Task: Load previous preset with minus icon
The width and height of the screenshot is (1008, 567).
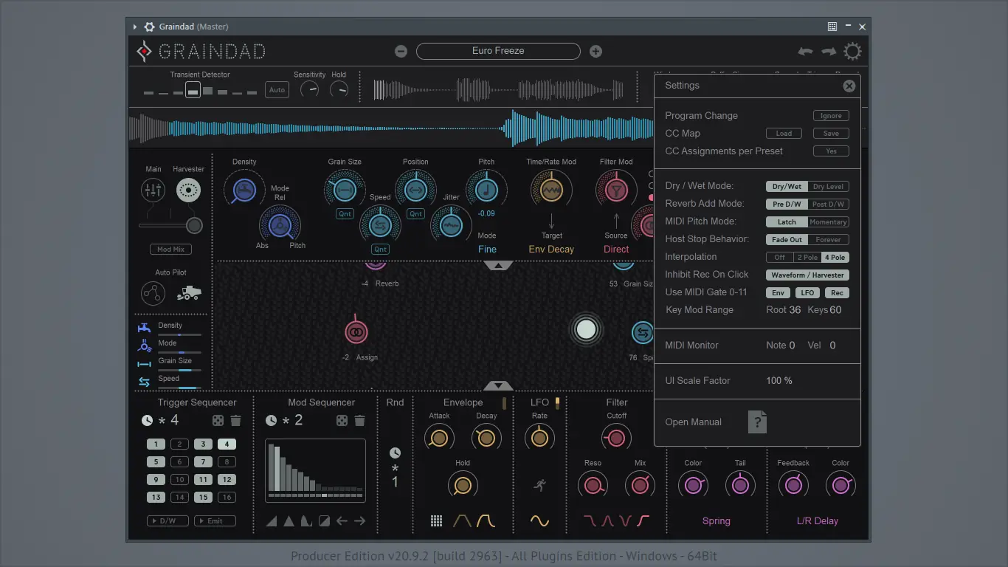Action: pos(401,51)
